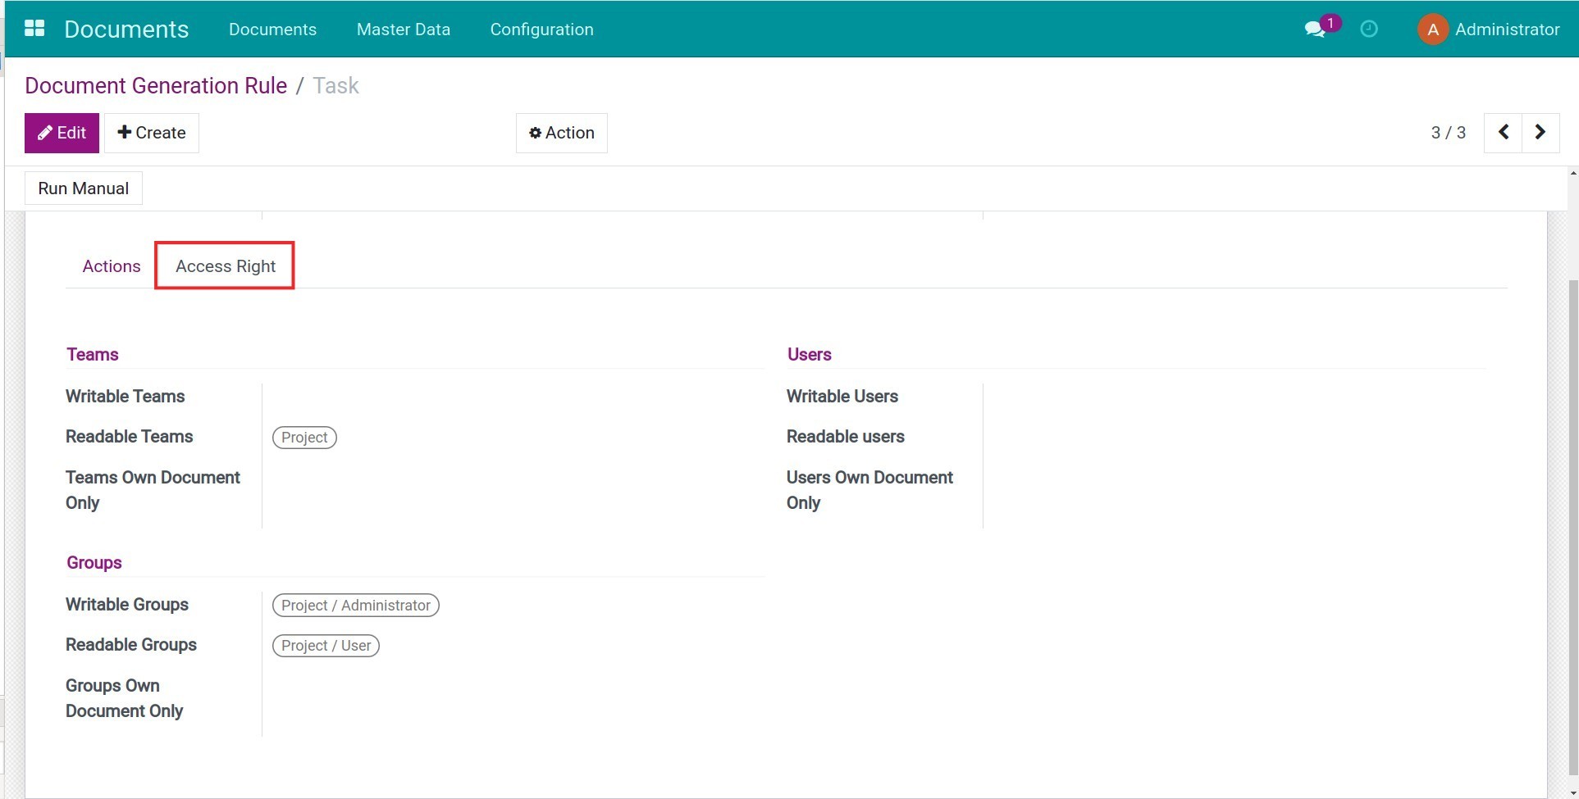Return via Document Generation Rule breadcrumb
Image resolution: width=1579 pixels, height=799 pixels.
point(155,85)
